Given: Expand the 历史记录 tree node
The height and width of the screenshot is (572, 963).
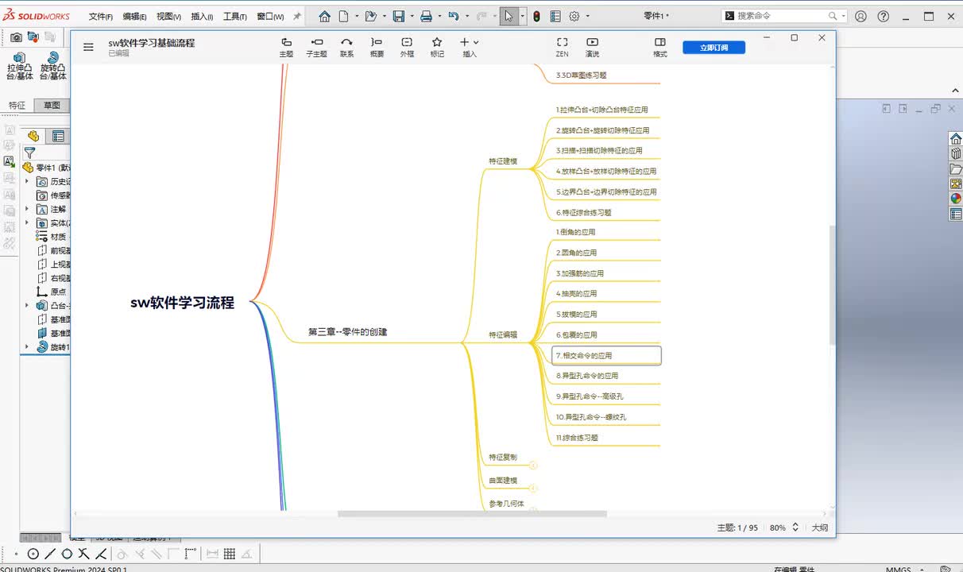Looking at the screenshot, I should pyautogui.click(x=26, y=181).
